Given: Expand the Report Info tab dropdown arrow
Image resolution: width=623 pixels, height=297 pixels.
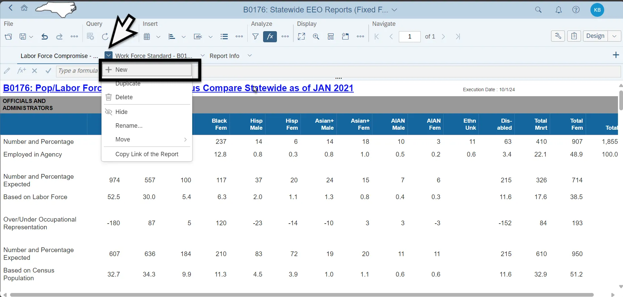Looking at the screenshot, I should tap(250, 56).
